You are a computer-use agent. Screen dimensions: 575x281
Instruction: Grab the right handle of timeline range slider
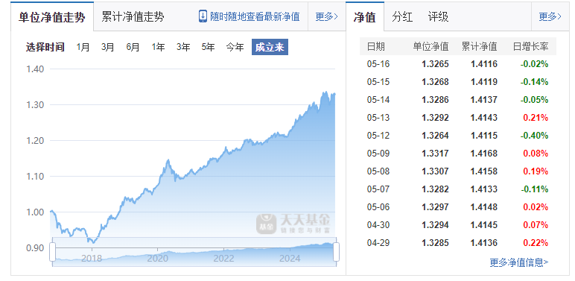coord(336,252)
